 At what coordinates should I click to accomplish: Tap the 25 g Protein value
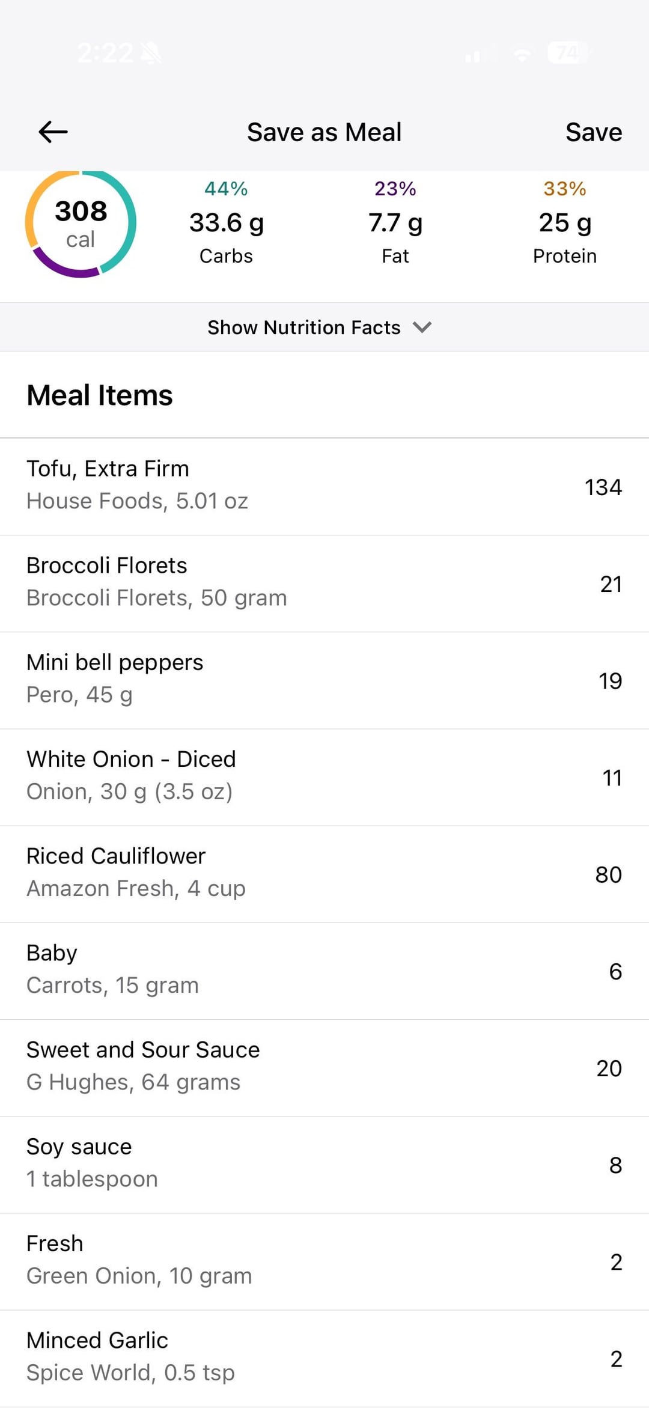point(565,223)
